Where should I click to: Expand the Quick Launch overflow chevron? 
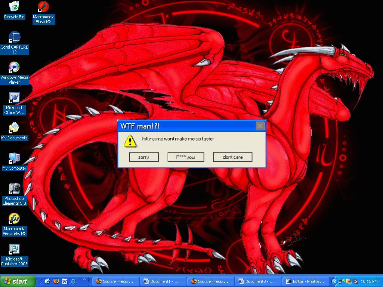(84, 280)
